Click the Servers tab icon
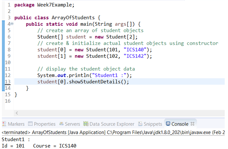Screen dimensions: 228x149 61,124
